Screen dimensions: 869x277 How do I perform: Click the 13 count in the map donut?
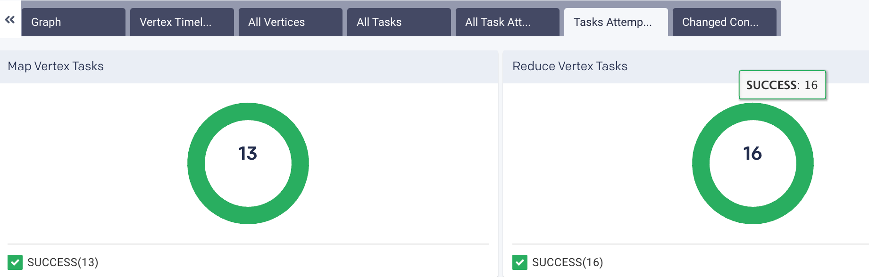(x=248, y=154)
